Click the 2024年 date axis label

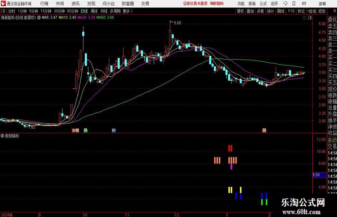(7, 215)
